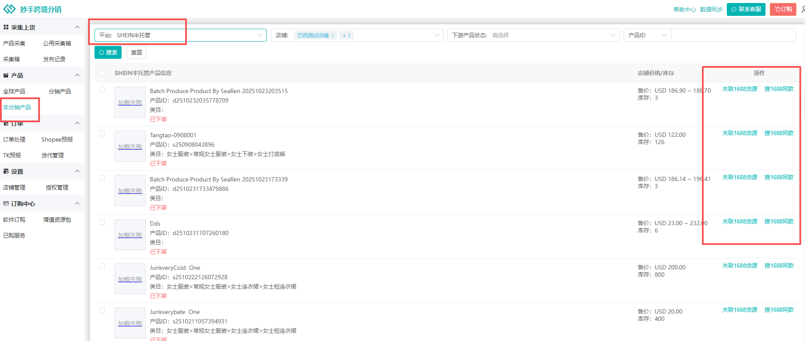805x341 pixels.
Task: Open TK预报 menu item
Action: [x=12, y=155]
